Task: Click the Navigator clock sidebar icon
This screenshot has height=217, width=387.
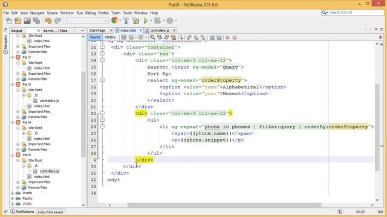Action: [x=5, y=52]
